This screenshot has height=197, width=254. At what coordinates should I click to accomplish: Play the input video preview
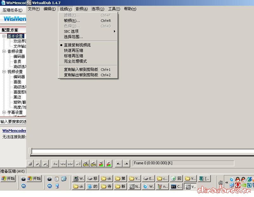click(38, 164)
